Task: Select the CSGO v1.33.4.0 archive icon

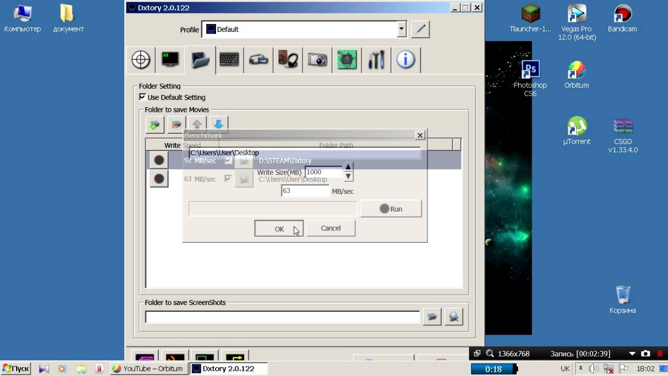Action: click(x=623, y=135)
